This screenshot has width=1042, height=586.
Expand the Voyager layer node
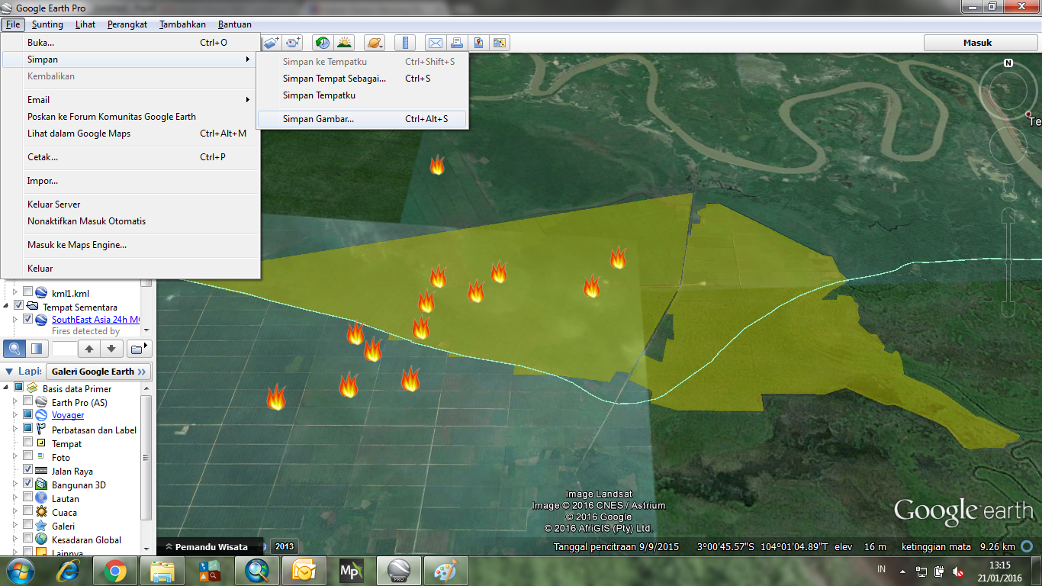[x=14, y=416]
